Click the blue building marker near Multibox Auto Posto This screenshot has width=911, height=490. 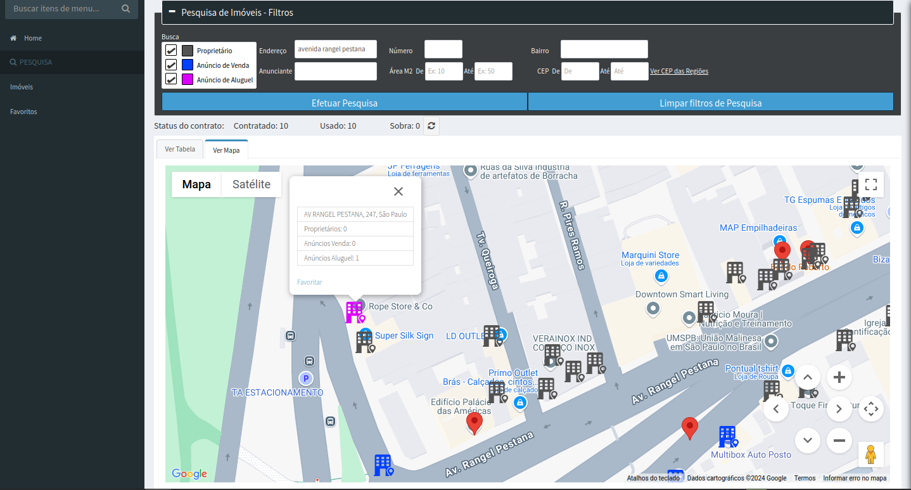point(727,437)
